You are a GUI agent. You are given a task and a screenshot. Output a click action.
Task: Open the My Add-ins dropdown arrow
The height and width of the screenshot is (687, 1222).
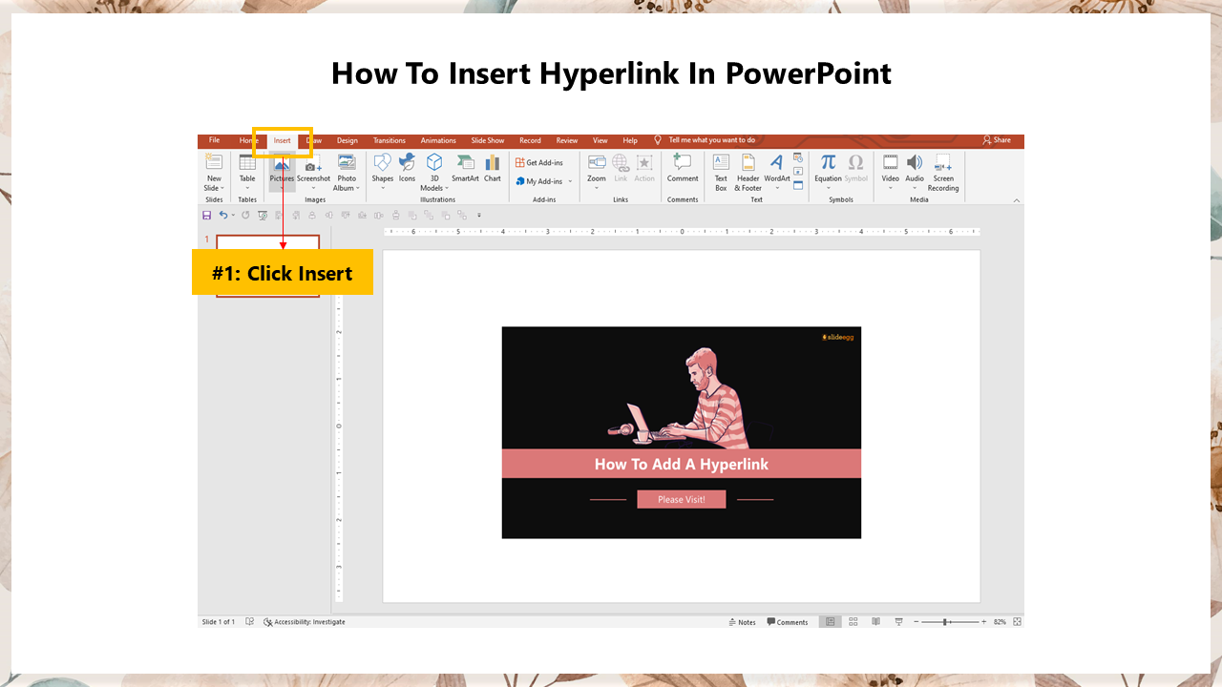coord(570,181)
